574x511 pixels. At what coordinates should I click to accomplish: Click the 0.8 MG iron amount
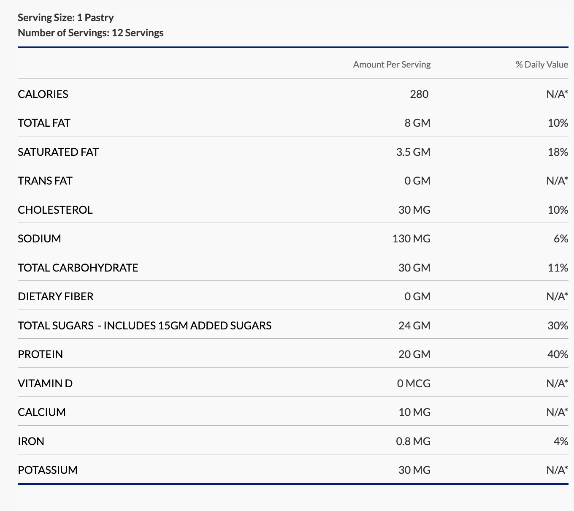coord(413,441)
